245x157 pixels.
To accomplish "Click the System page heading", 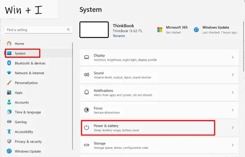I will click(x=91, y=10).
